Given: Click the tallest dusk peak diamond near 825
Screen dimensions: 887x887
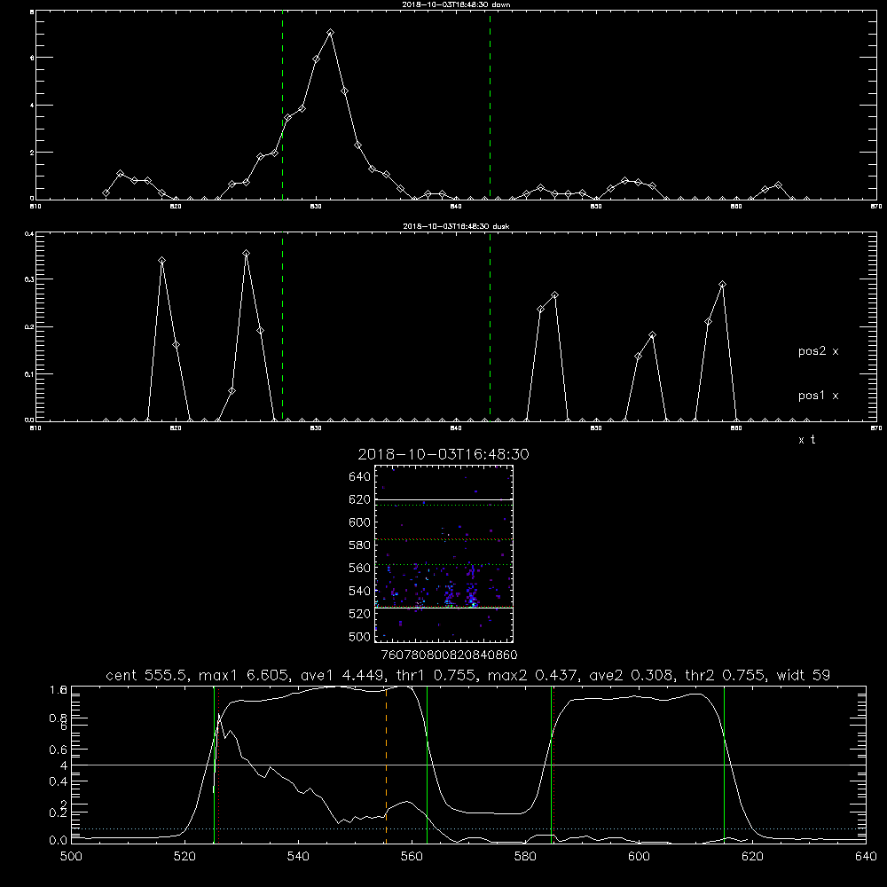Looking at the screenshot, I should click(246, 254).
